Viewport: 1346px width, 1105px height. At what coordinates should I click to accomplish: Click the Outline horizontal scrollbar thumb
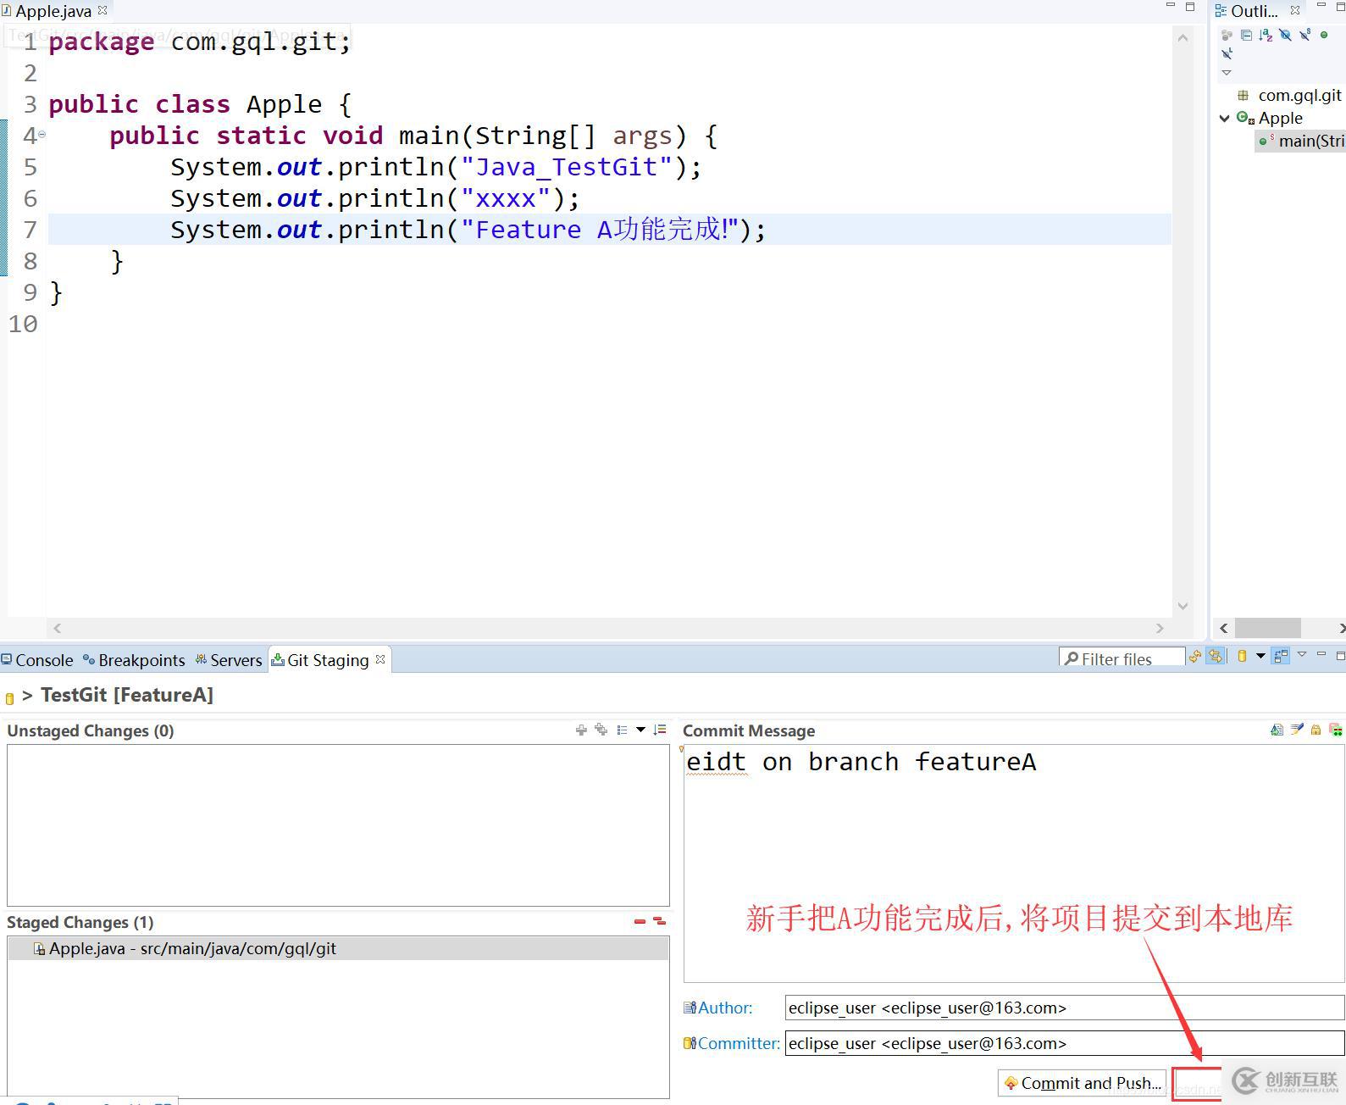(1267, 628)
